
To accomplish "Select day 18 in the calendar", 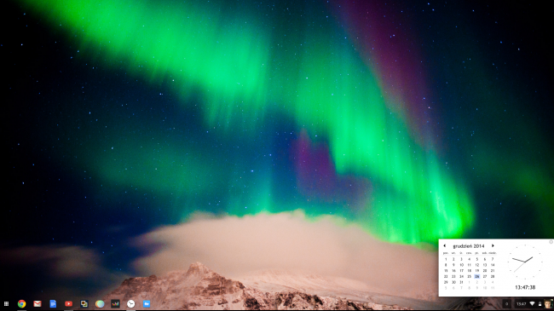I will (470, 271).
